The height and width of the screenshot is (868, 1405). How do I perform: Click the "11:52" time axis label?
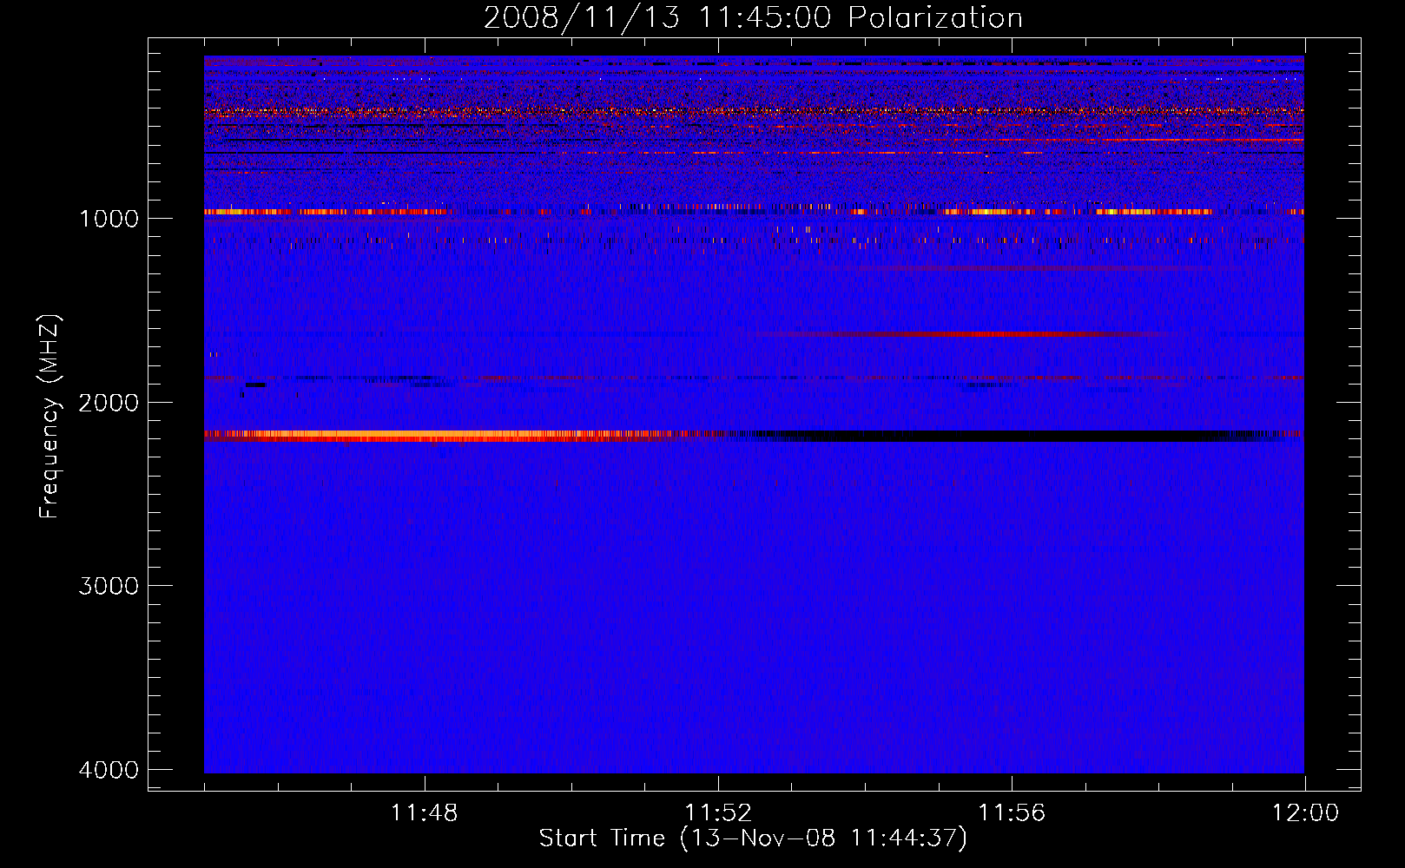pyautogui.click(x=718, y=813)
